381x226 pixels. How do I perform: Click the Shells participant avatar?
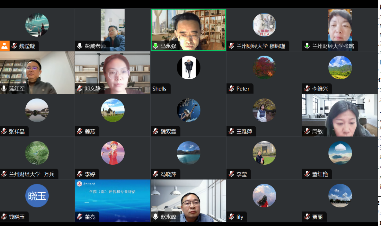coord(189,68)
